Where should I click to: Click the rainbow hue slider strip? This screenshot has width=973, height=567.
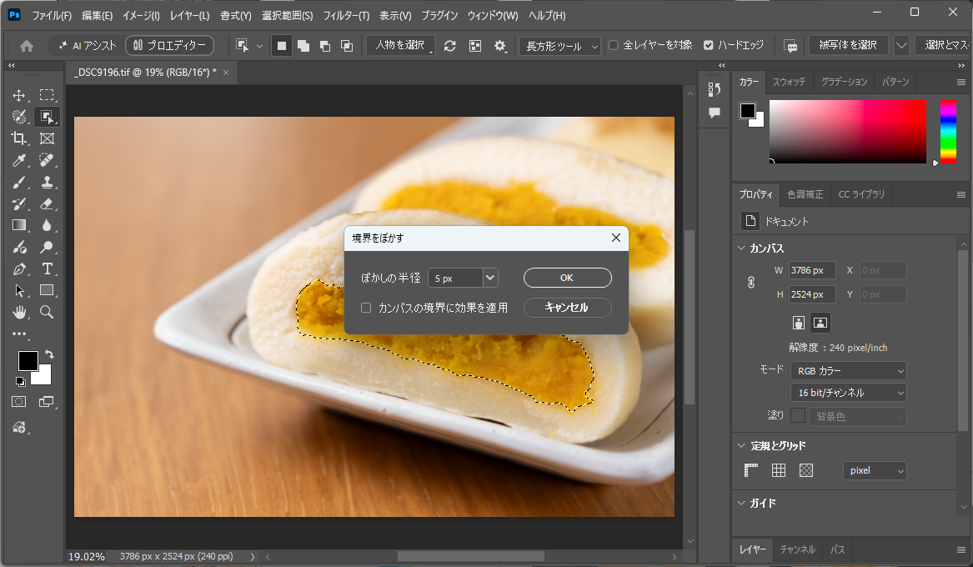coord(947,132)
